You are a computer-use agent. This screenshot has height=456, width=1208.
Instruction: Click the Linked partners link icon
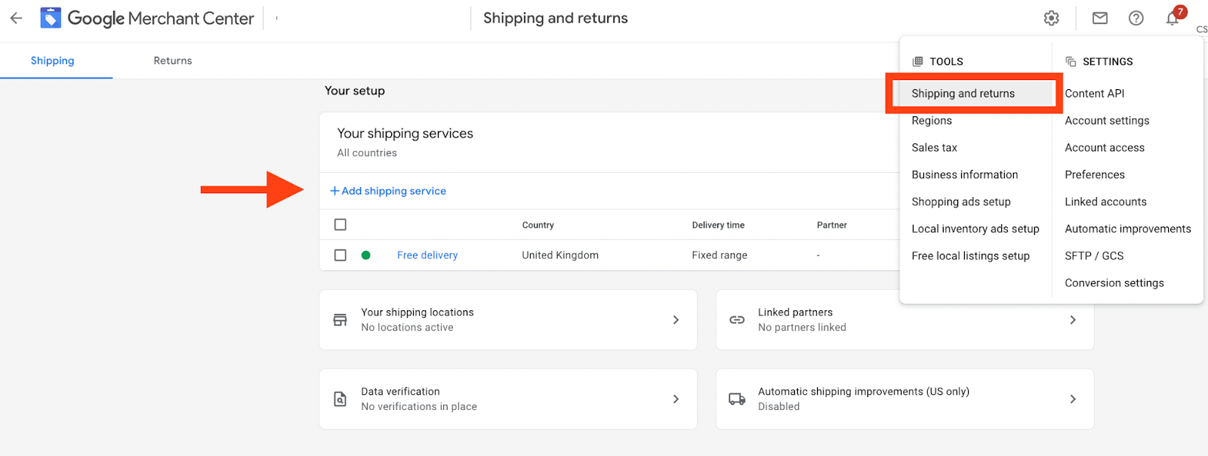pos(737,320)
